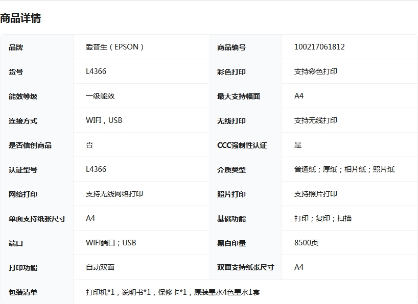418x304 pixels.
Task: Click the 否 value
Action: pyautogui.click(x=89, y=145)
